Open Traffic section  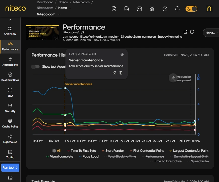(10, 154)
